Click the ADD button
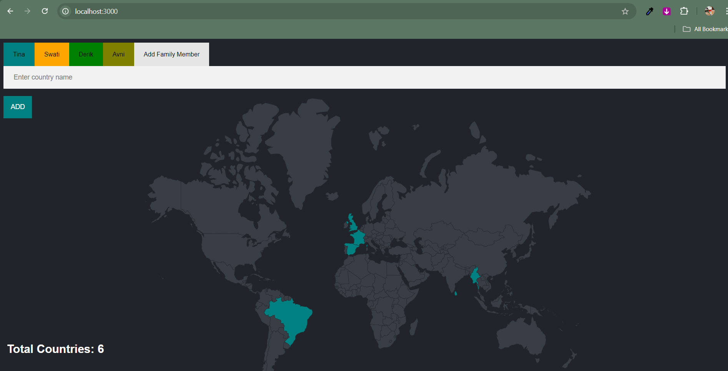728x371 pixels. tap(18, 107)
